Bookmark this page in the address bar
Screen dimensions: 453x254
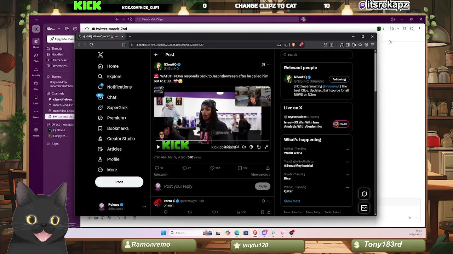point(124,45)
